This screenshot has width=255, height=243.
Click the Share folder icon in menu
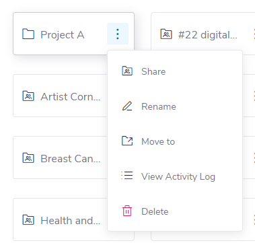(x=127, y=71)
